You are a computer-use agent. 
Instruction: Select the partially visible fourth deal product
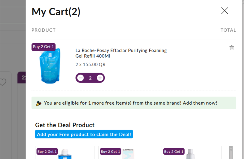(231, 153)
